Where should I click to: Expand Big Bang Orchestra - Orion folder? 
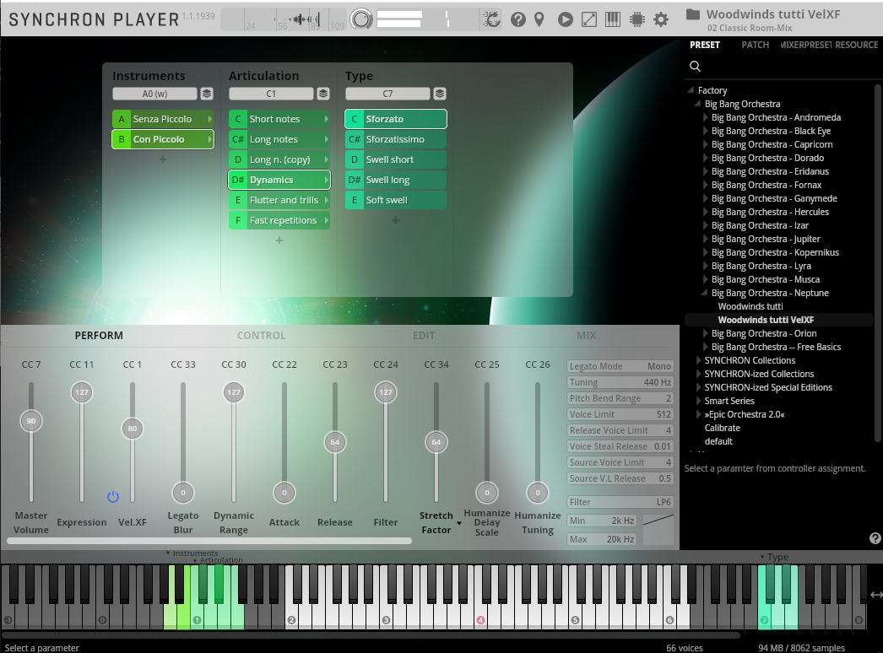pos(705,333)
